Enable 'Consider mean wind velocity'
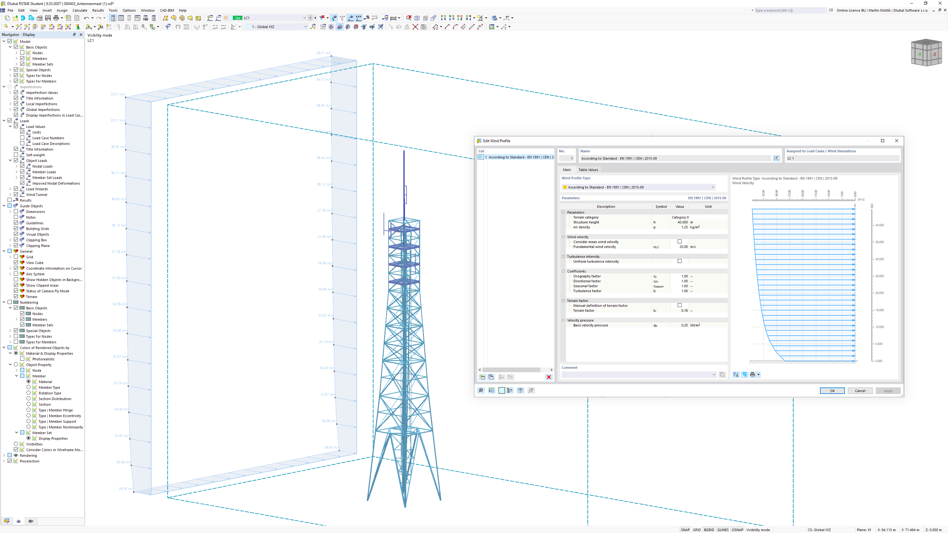 pos(679,241)
